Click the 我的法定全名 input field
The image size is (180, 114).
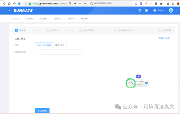click(59, 52)
